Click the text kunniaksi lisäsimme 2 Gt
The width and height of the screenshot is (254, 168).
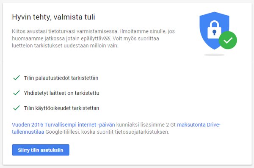click(146, 124)
